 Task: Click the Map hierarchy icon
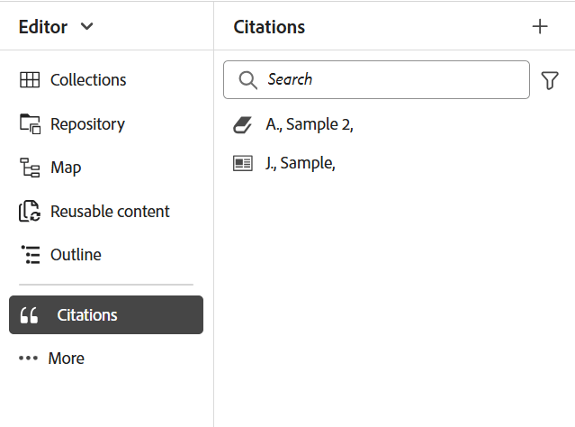[x=30, y=168]
